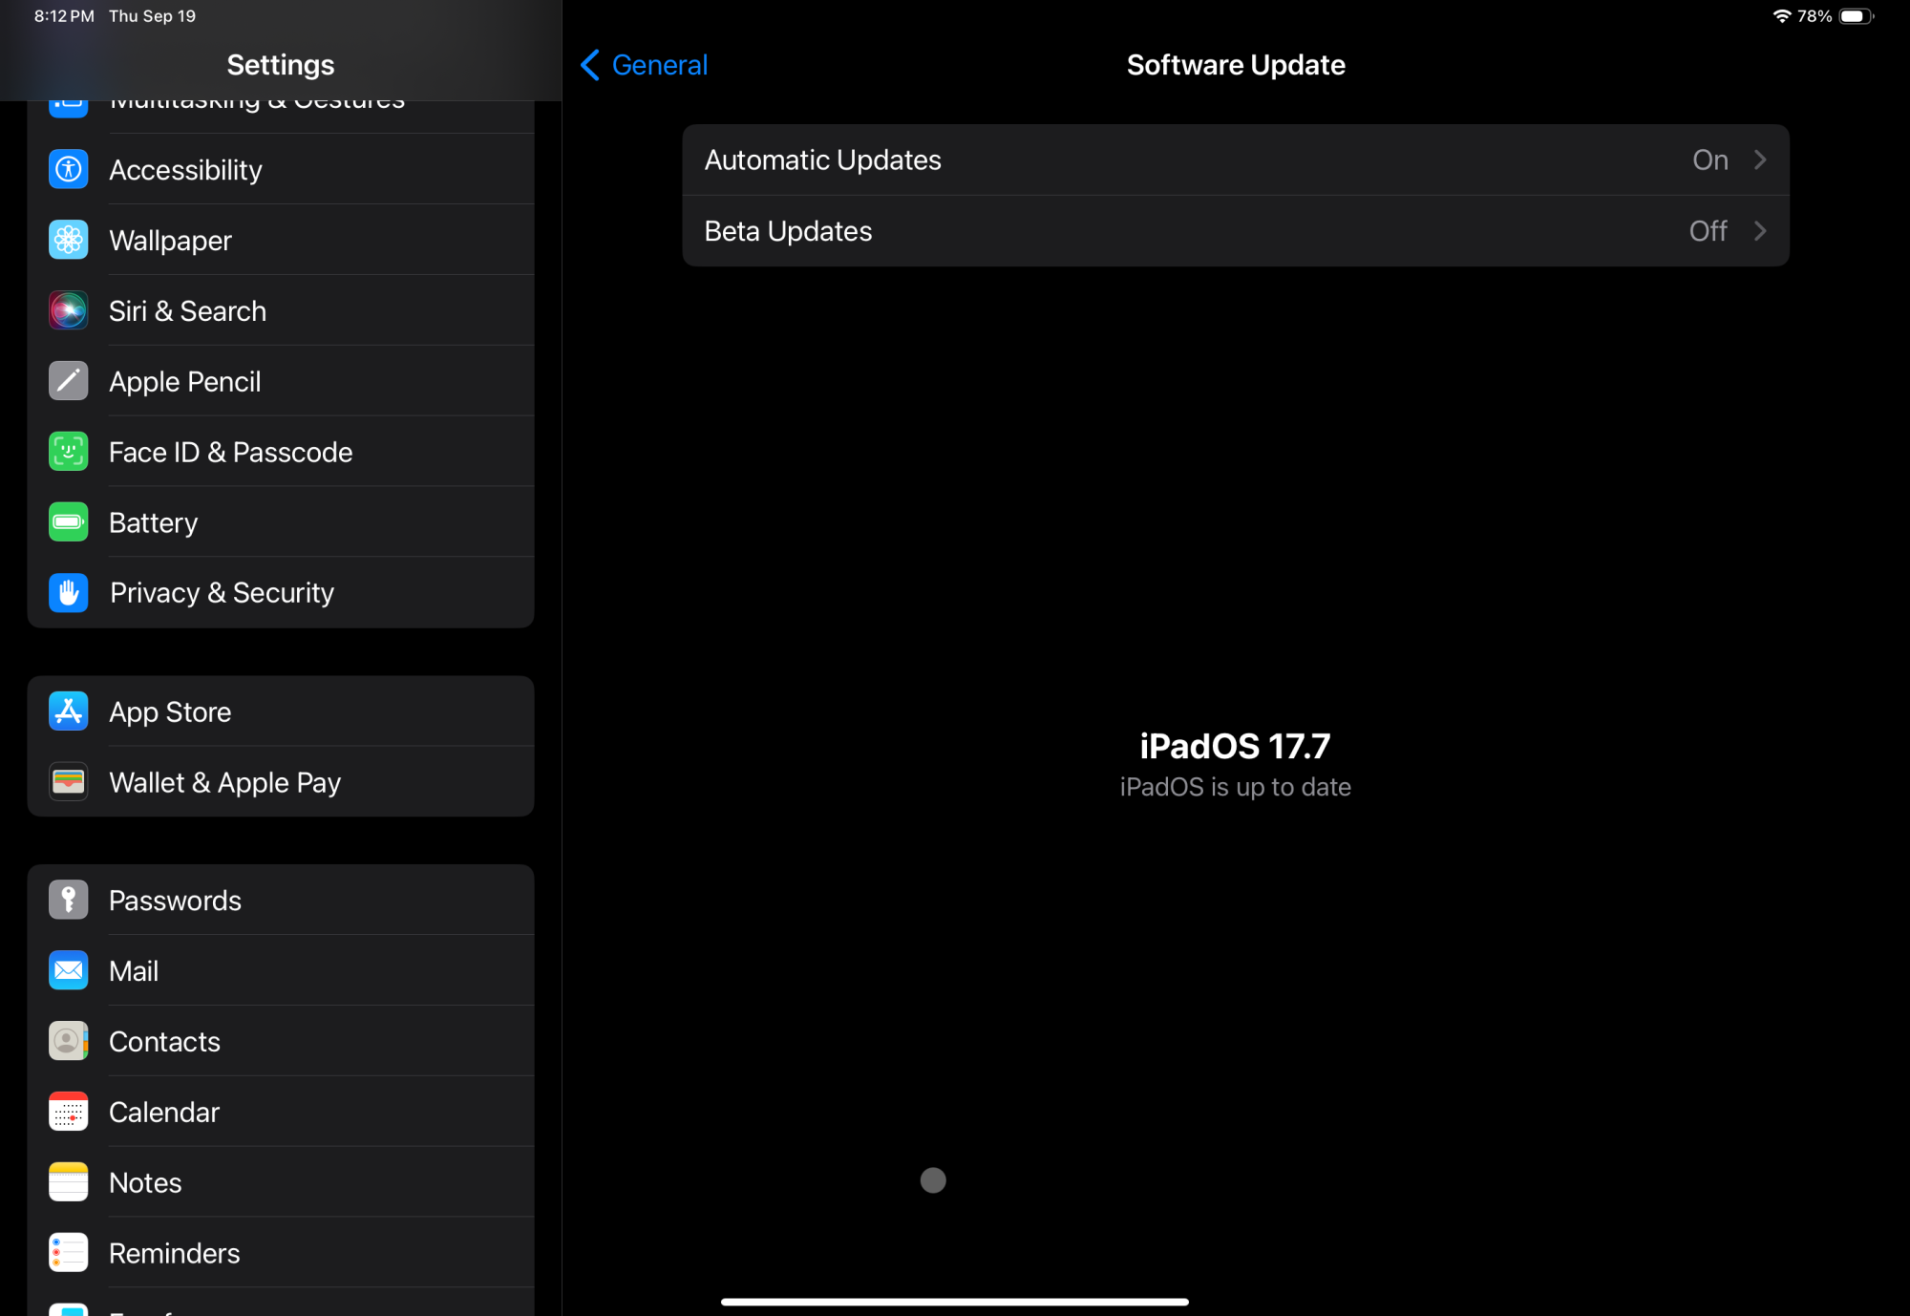Tap the Accessibility icon in sidebar
Screen dimensions: 1910x1316
point(68,170)
